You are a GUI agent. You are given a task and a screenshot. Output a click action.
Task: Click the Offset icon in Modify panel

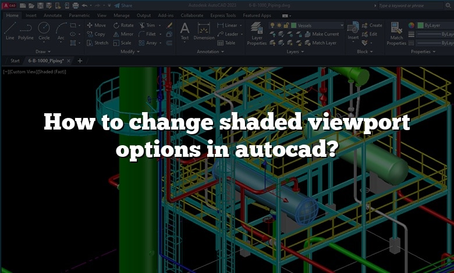(169, 43)
